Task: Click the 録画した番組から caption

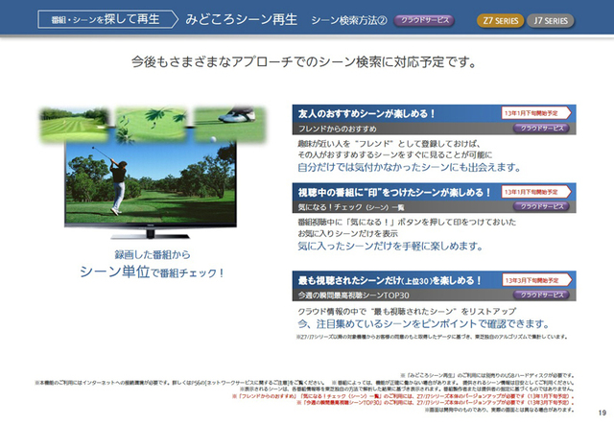Action: click(153, 254)
